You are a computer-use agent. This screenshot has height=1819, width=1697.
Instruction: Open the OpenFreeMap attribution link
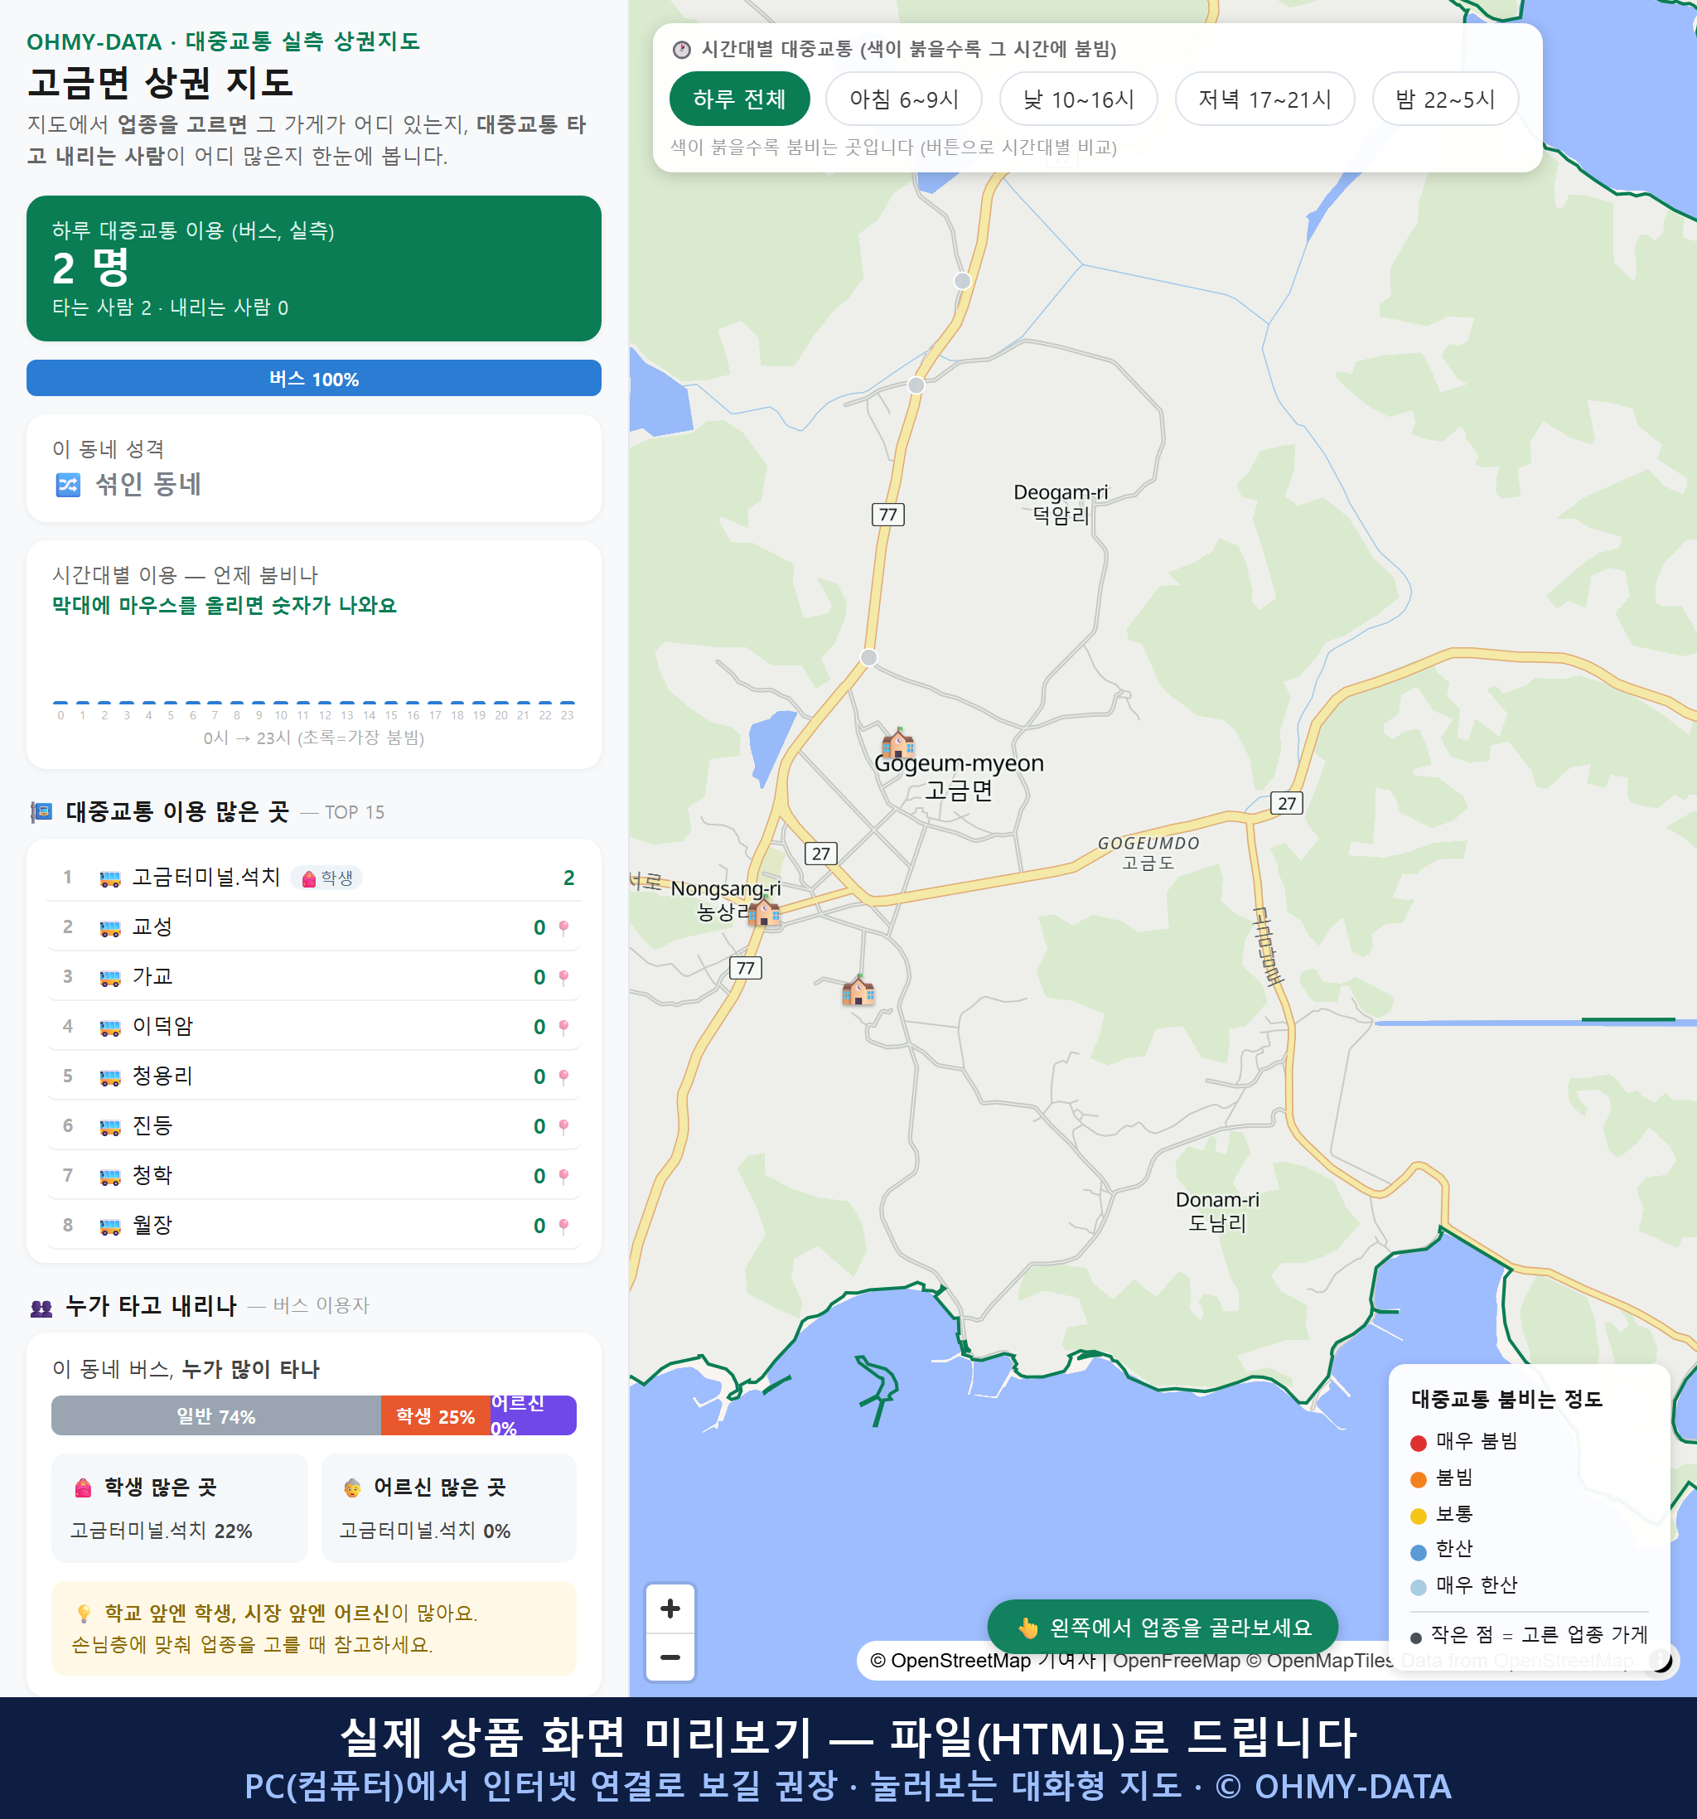(1177, 1660)
